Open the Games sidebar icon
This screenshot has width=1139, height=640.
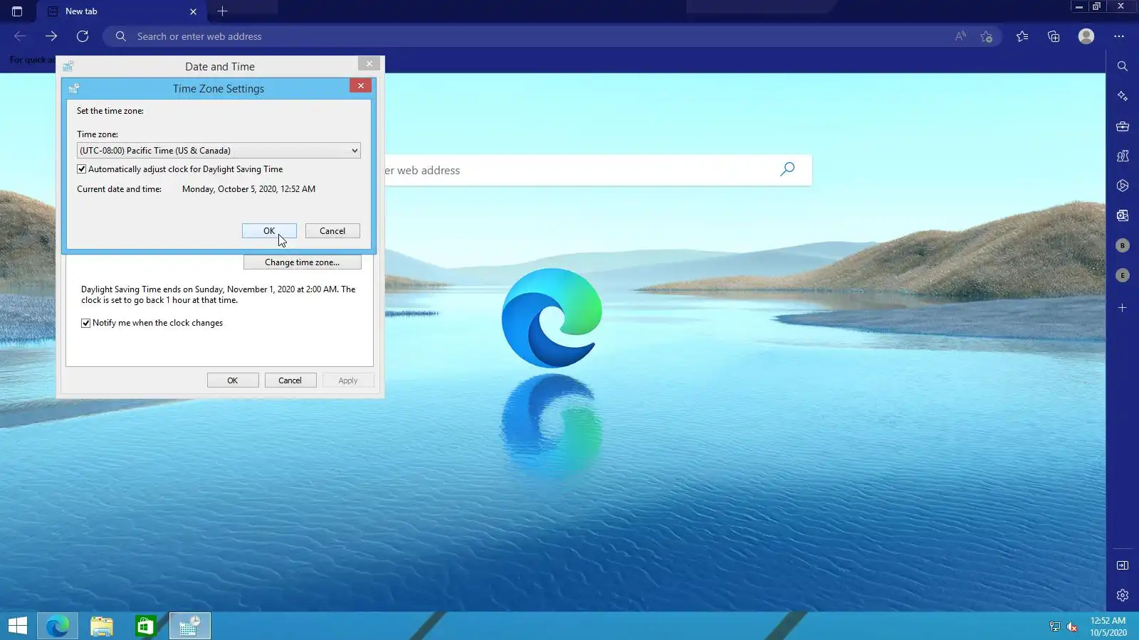[1123, 156]
